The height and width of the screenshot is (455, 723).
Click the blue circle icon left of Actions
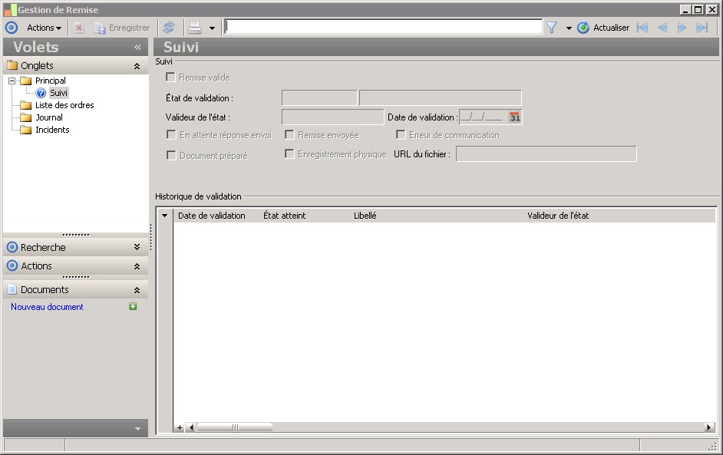[x=12, y=28]
